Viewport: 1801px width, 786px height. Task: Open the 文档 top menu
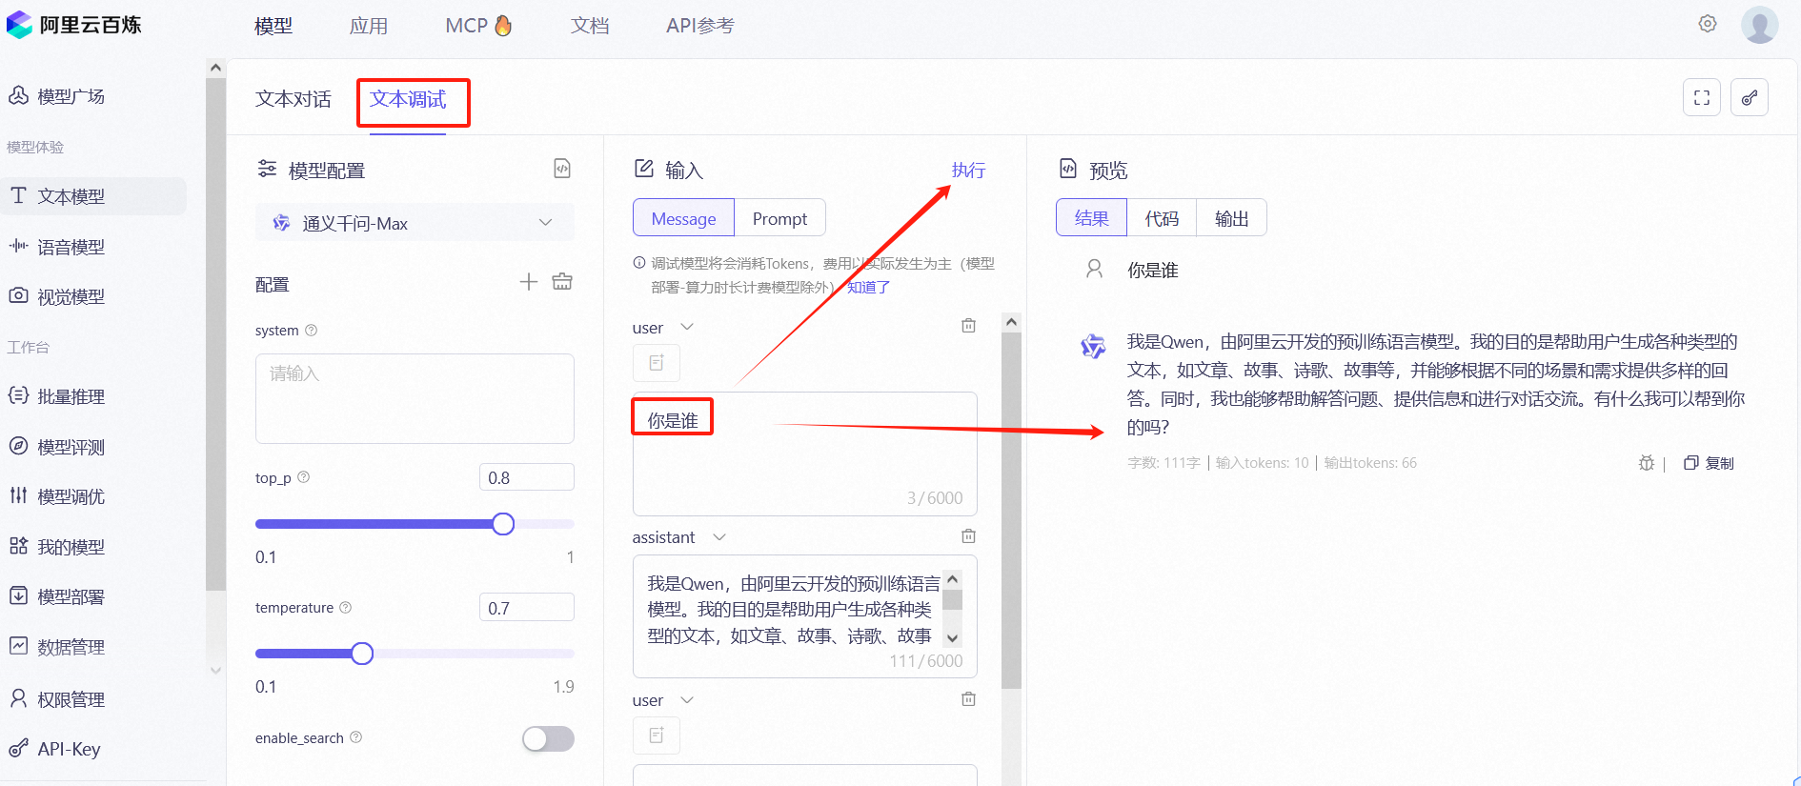(x=590, y=26)
